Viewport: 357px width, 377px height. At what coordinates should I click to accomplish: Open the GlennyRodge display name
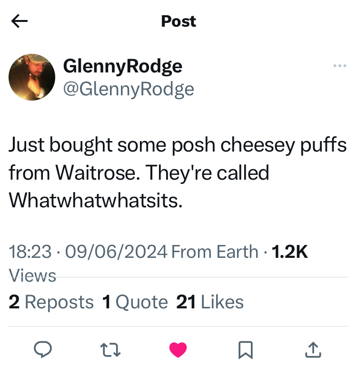coord(123,66)
